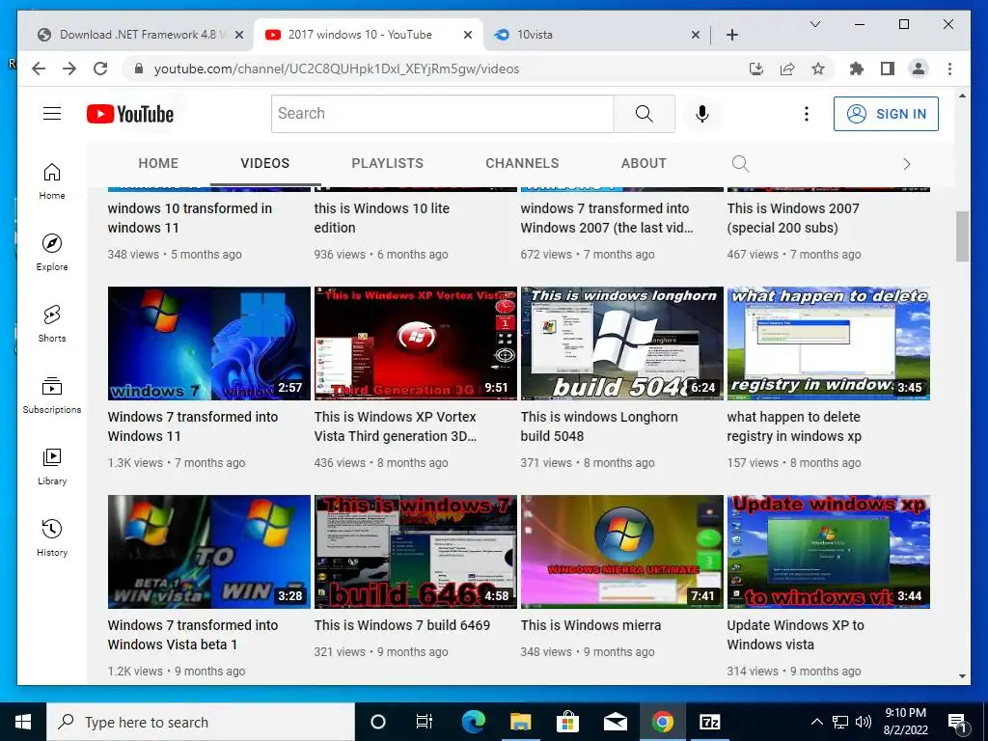This screenshot has width=988, height=741.
Task: Select the VIDEOS tab
Action: coord(264,163)
